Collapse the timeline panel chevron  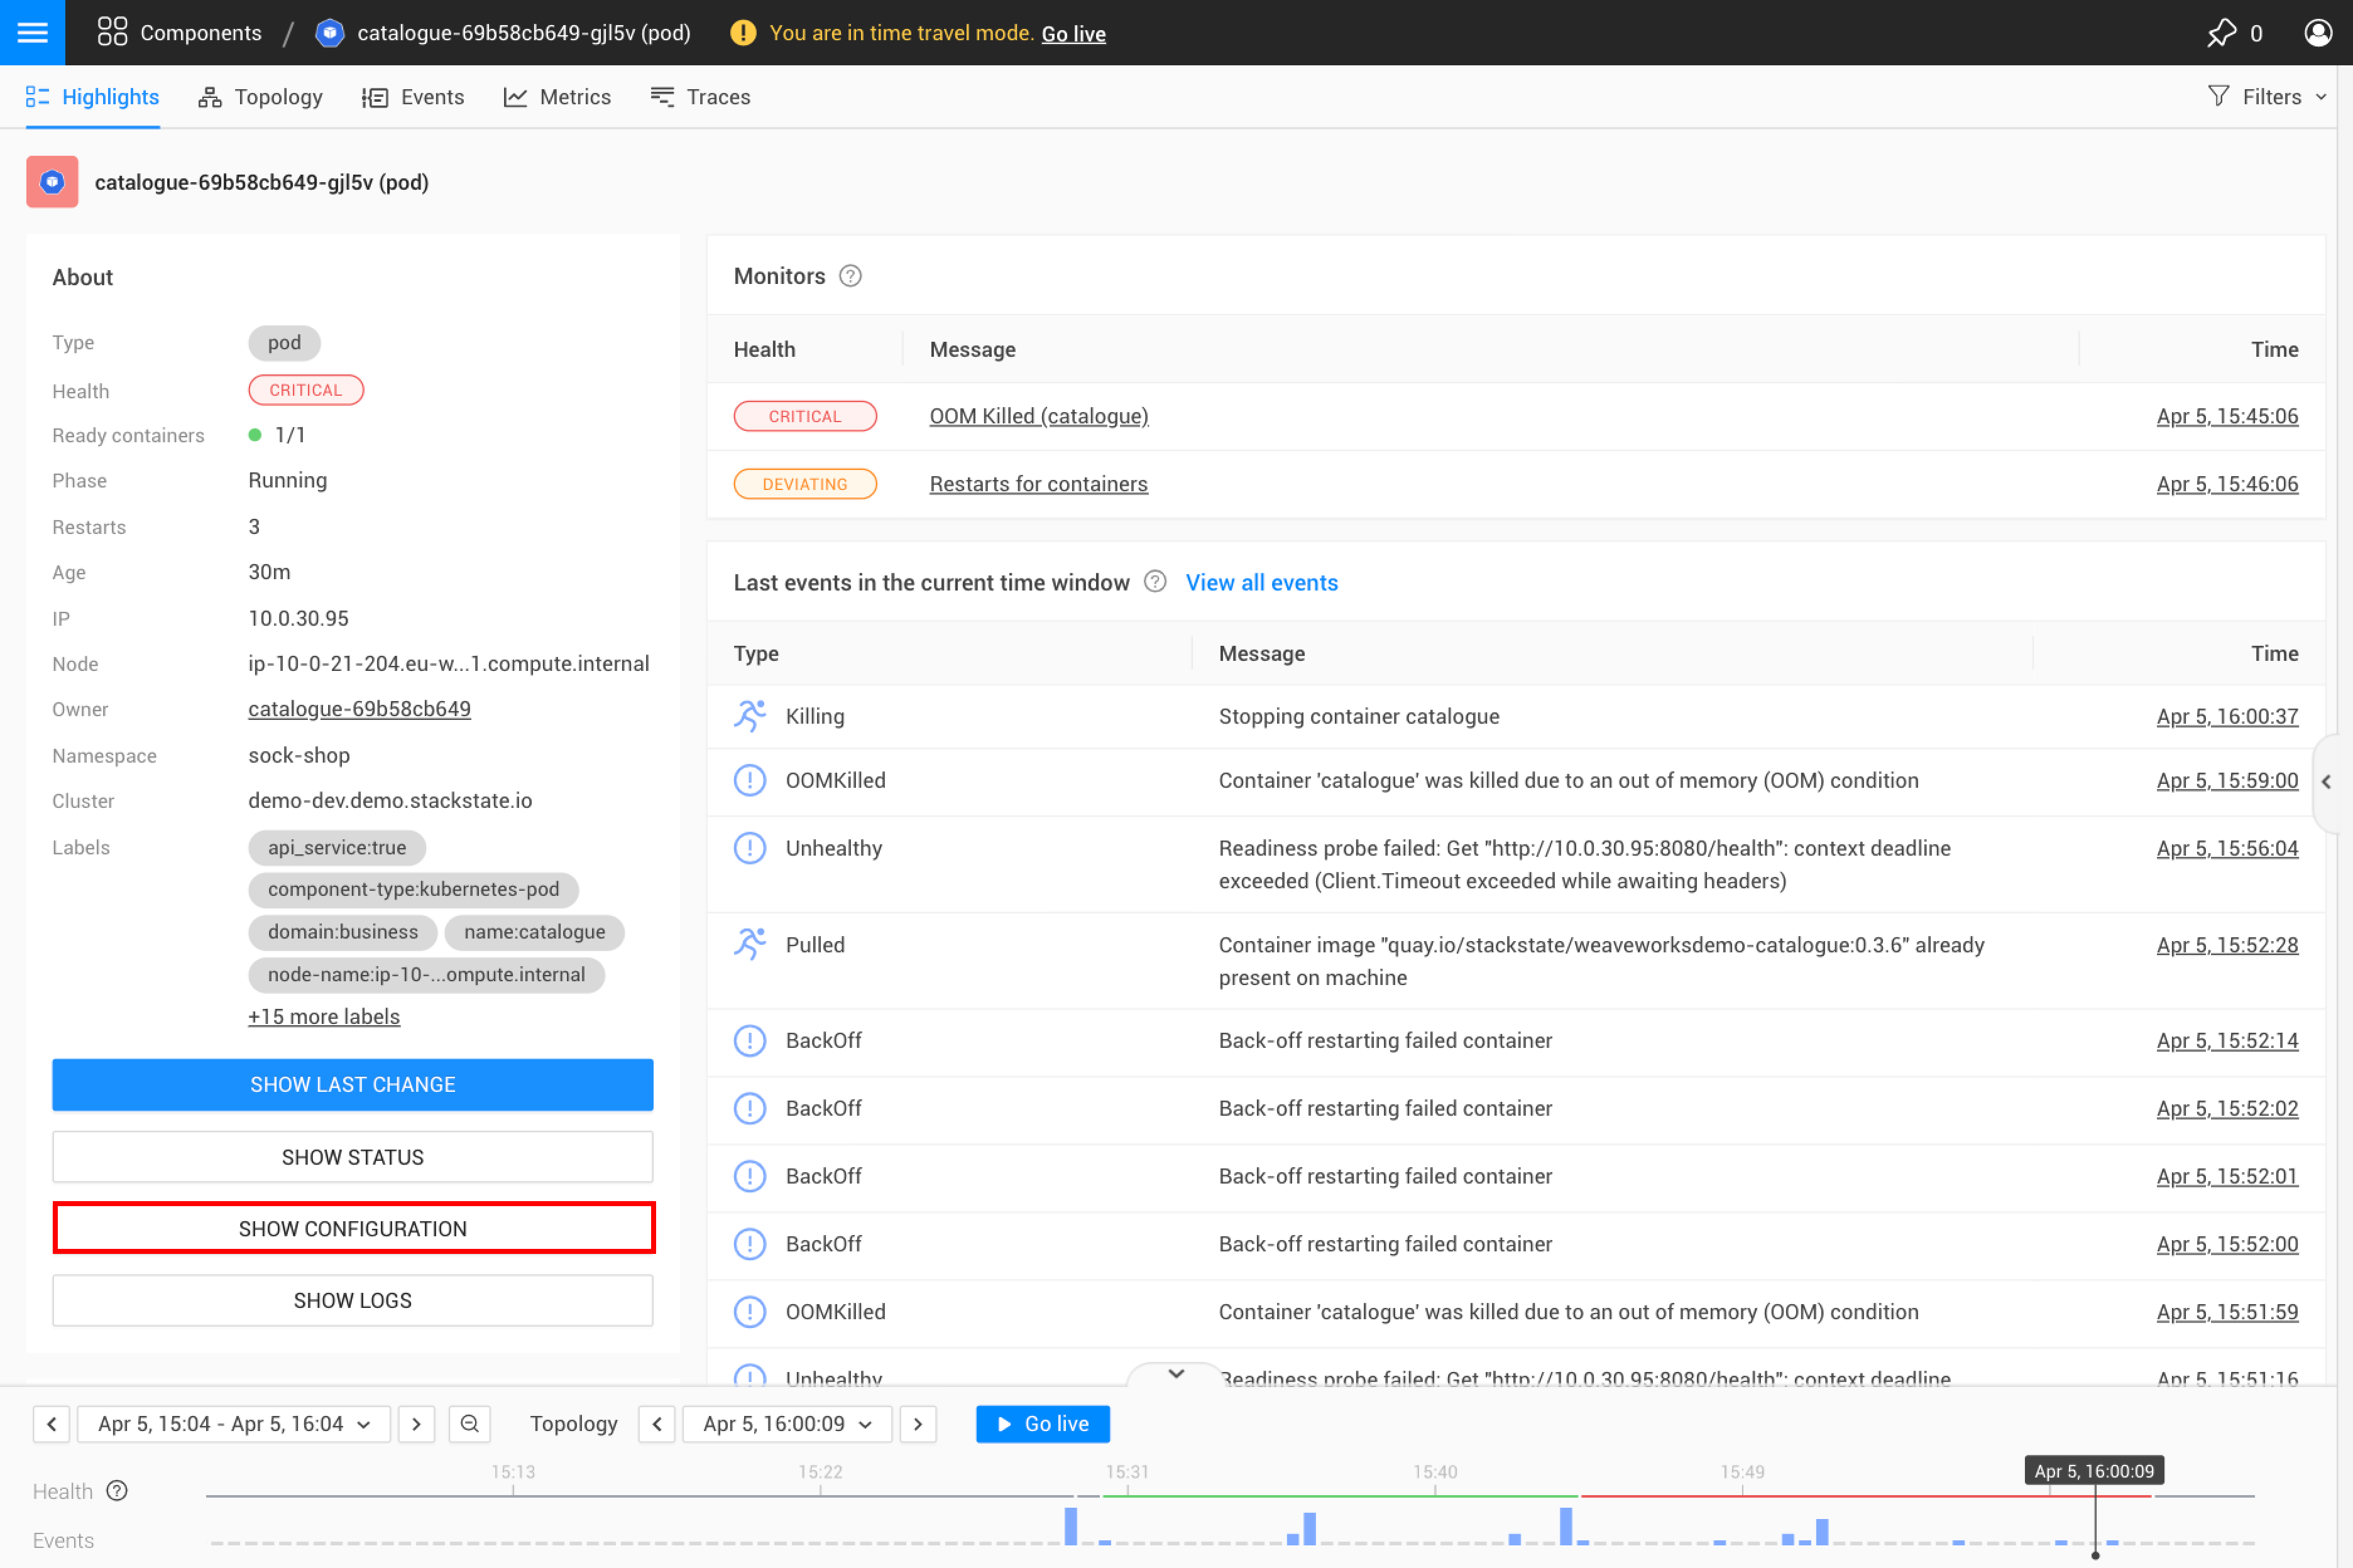[1176, 1374]
